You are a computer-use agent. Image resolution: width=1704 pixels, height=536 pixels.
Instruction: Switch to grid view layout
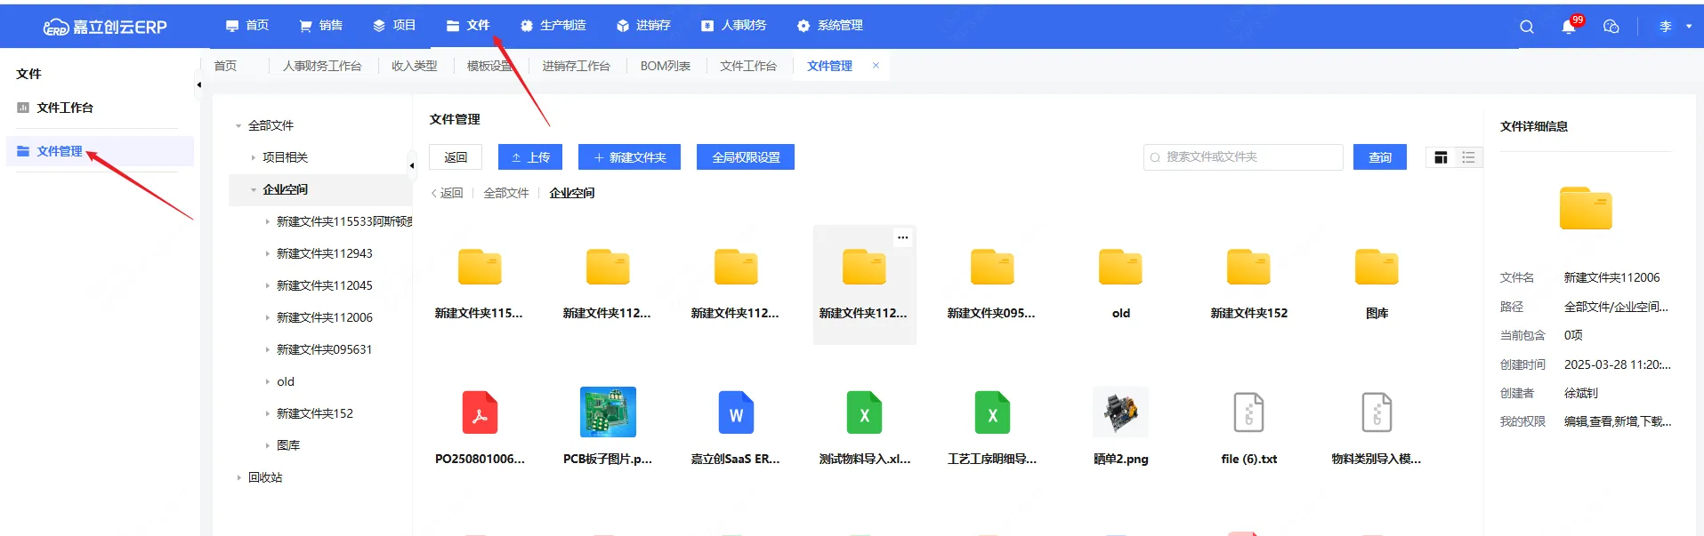pyautogui.click(x=1441, y=157)
